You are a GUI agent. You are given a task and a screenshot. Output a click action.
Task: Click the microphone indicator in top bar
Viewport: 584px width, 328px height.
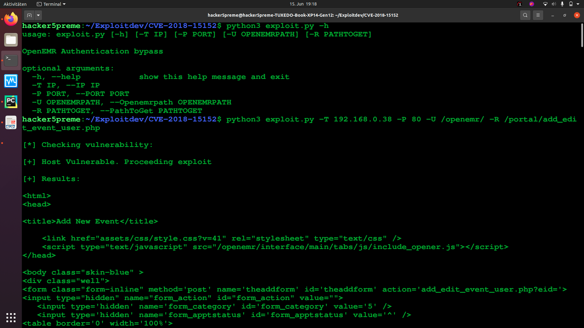pyautogui.click(x=562, y=4)
